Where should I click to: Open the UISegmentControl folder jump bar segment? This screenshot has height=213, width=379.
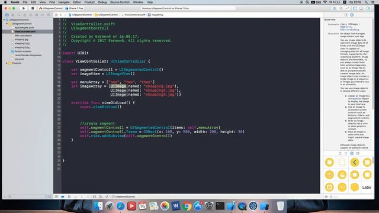(107, 15)
